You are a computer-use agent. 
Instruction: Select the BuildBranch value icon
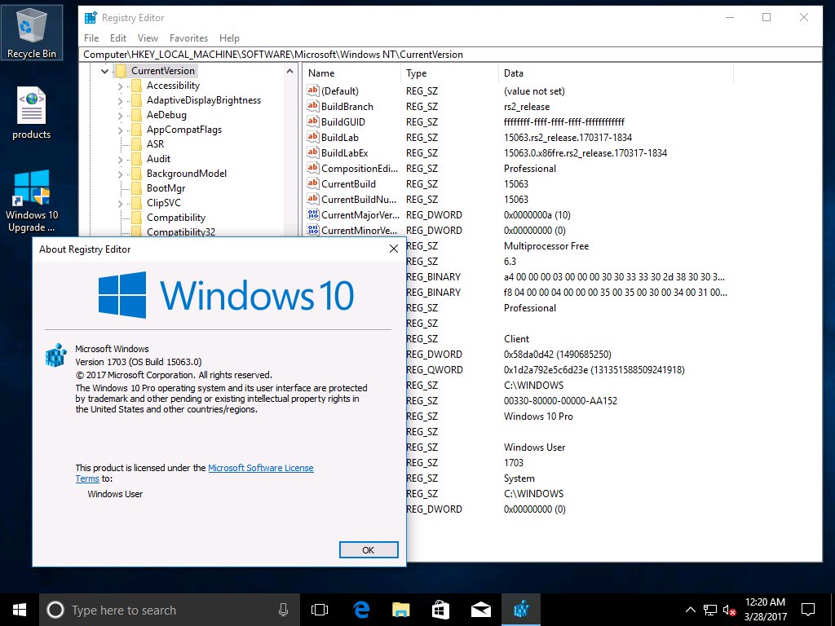pos(313,107)
